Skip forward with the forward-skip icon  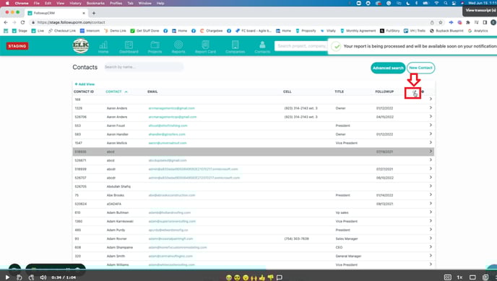click(x=31, y=277)
